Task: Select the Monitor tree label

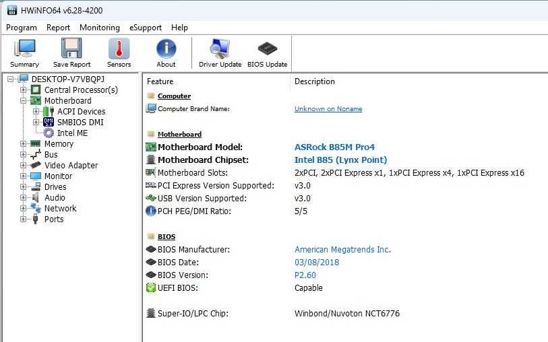Action: [x=59, y=176]
